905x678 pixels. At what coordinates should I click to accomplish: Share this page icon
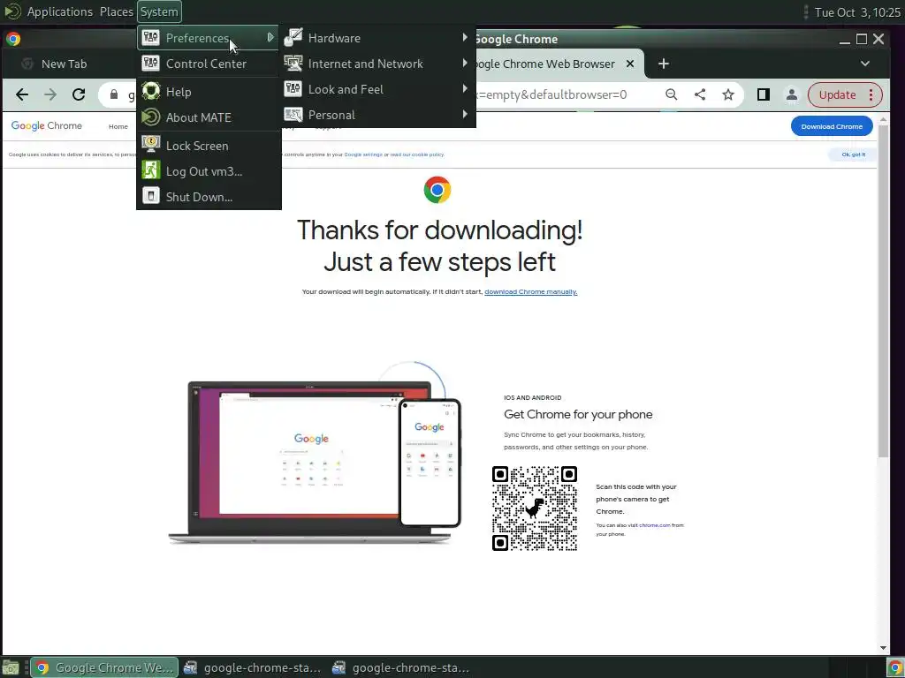[x=700, y=94]
